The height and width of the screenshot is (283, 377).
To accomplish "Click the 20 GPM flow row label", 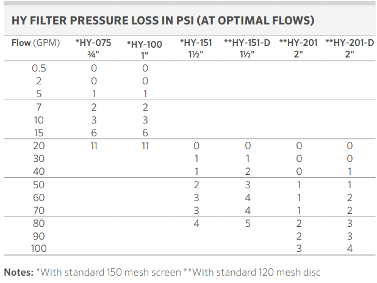I will click(39, 146).
